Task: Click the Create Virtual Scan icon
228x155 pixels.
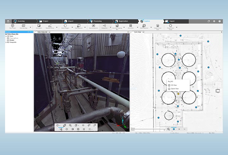Action: tap(158, 26)
